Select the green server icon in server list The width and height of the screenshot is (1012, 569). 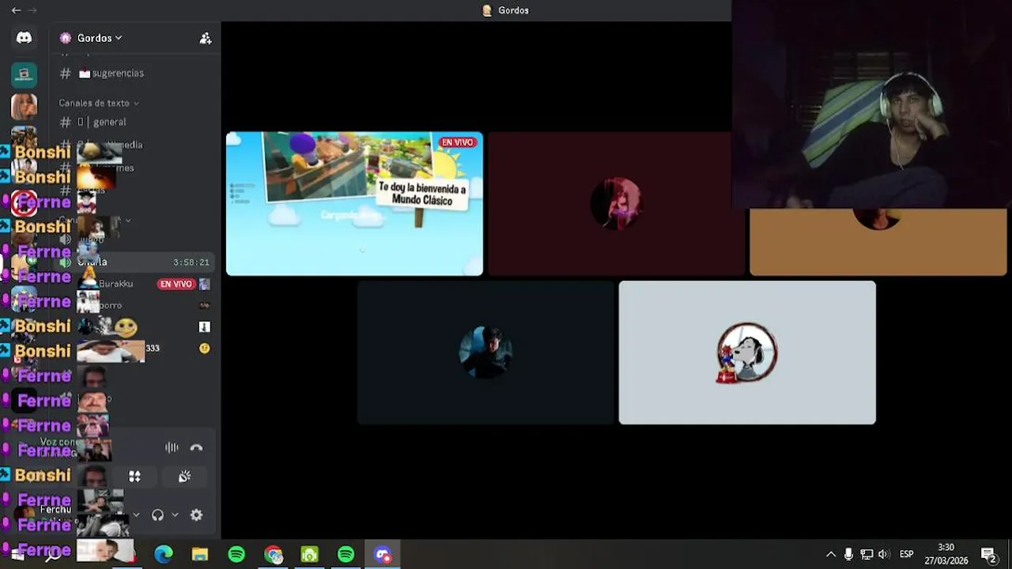pyautogui.click(x=24, y=75)
